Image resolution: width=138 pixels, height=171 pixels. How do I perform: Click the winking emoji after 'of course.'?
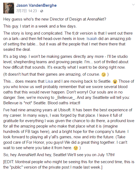pos(104,75)
